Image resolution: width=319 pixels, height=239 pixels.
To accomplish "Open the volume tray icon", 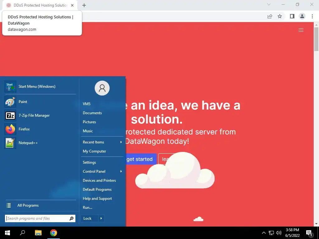I will (x=279, y=233).
